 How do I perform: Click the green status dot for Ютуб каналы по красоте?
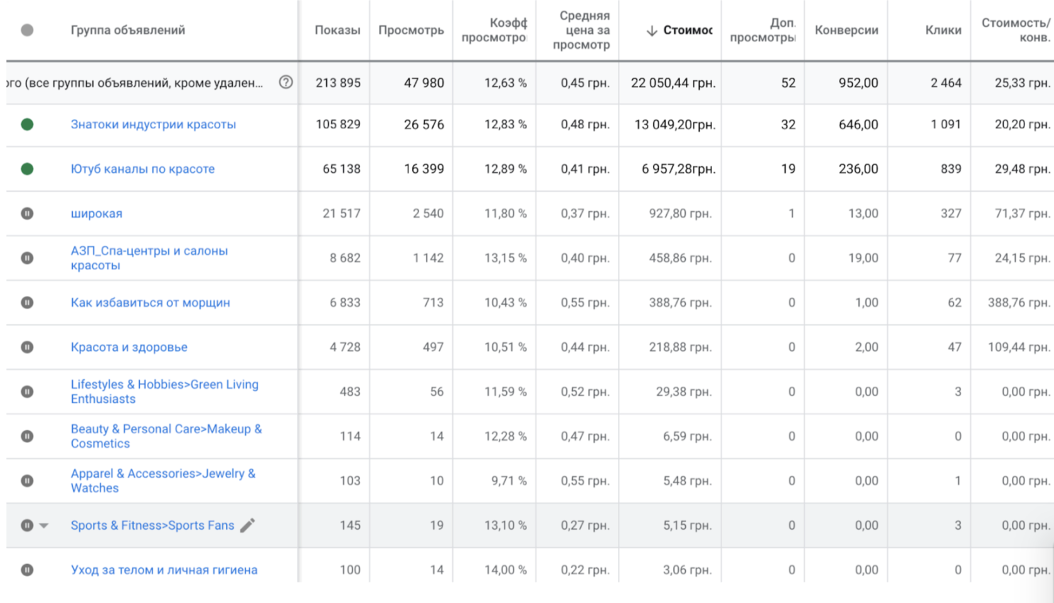tap(27, 169)
